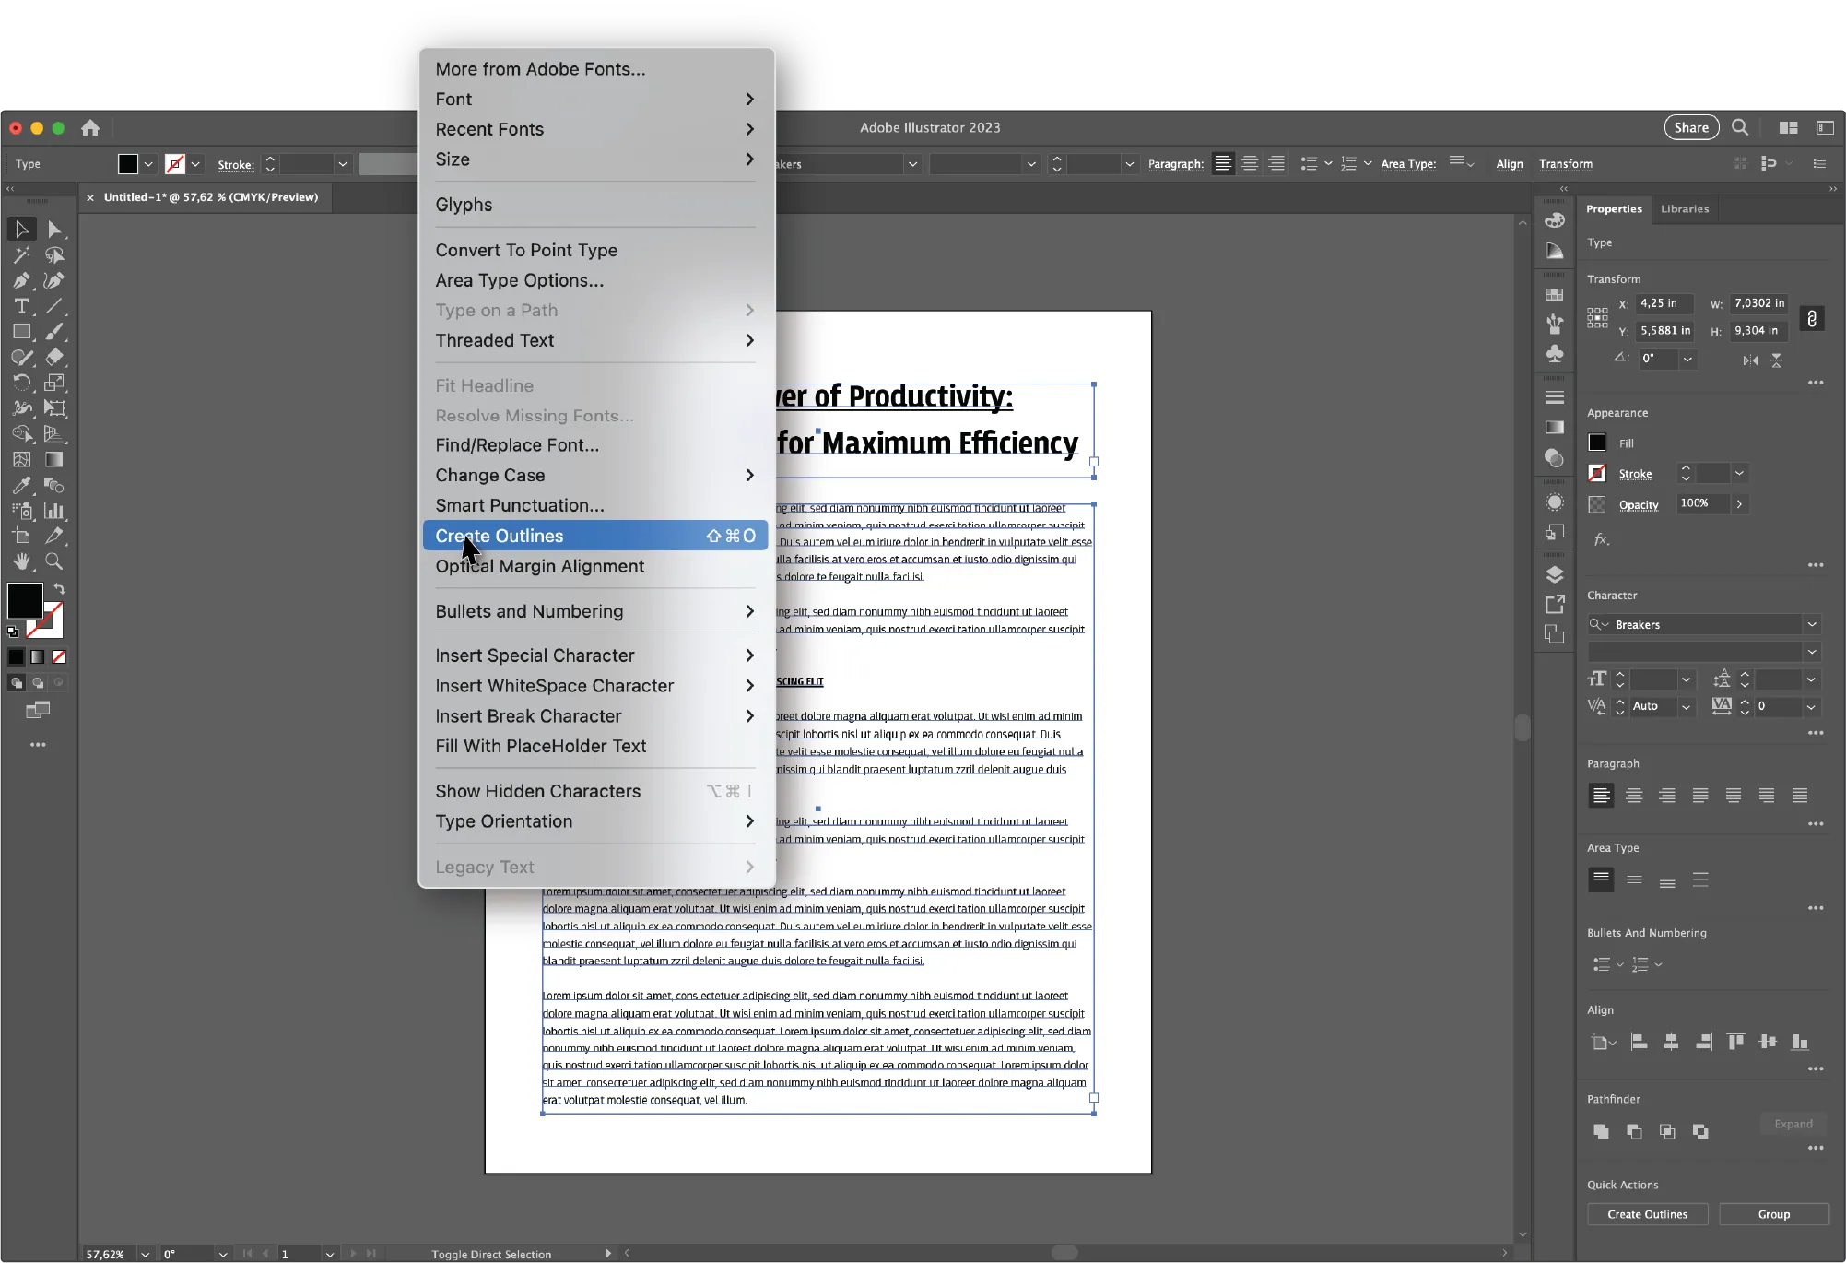Image resolution: width=1846 pixels, height=1263 pixels.
Task: Select the Zoom tool
Action: pyautogui.click(x=54, y=561)
